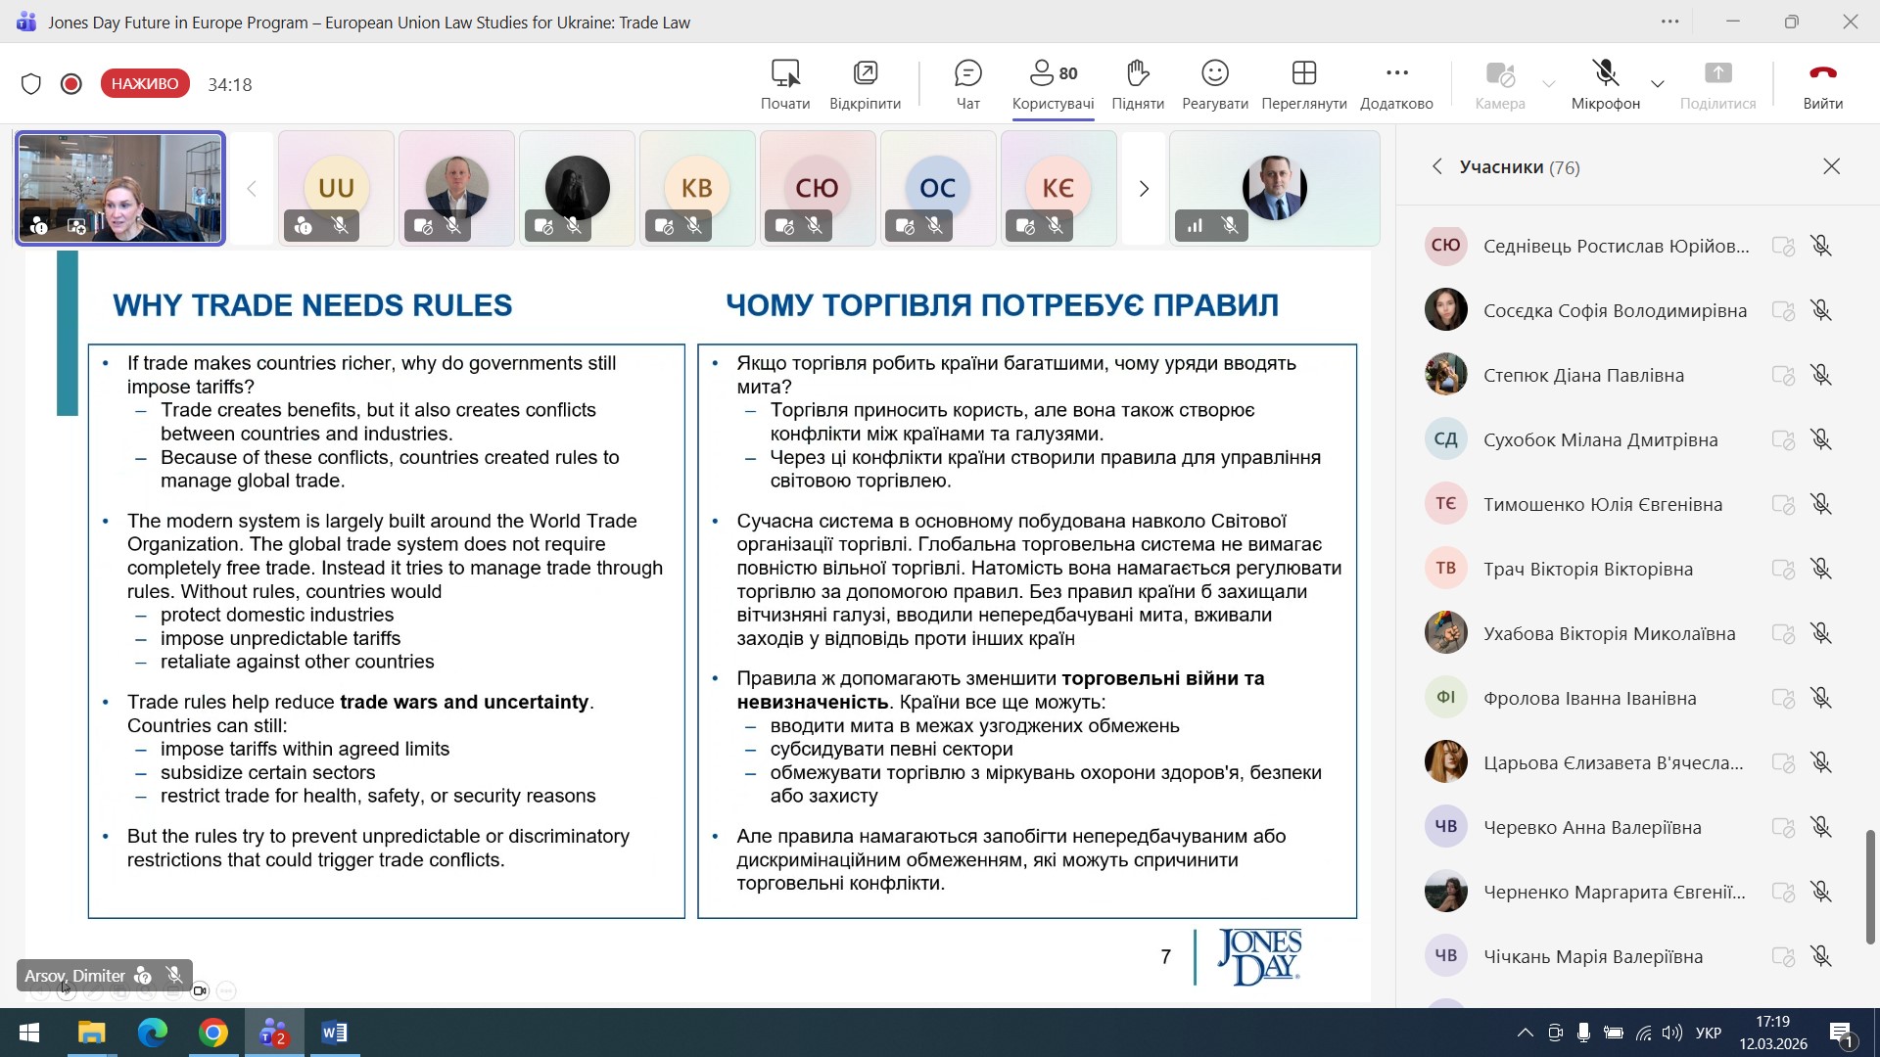Viewport: 1880px width, 1057px height.
Task: Click the participants list scrollbar thumb
Action: click(x=1869, y=886)
